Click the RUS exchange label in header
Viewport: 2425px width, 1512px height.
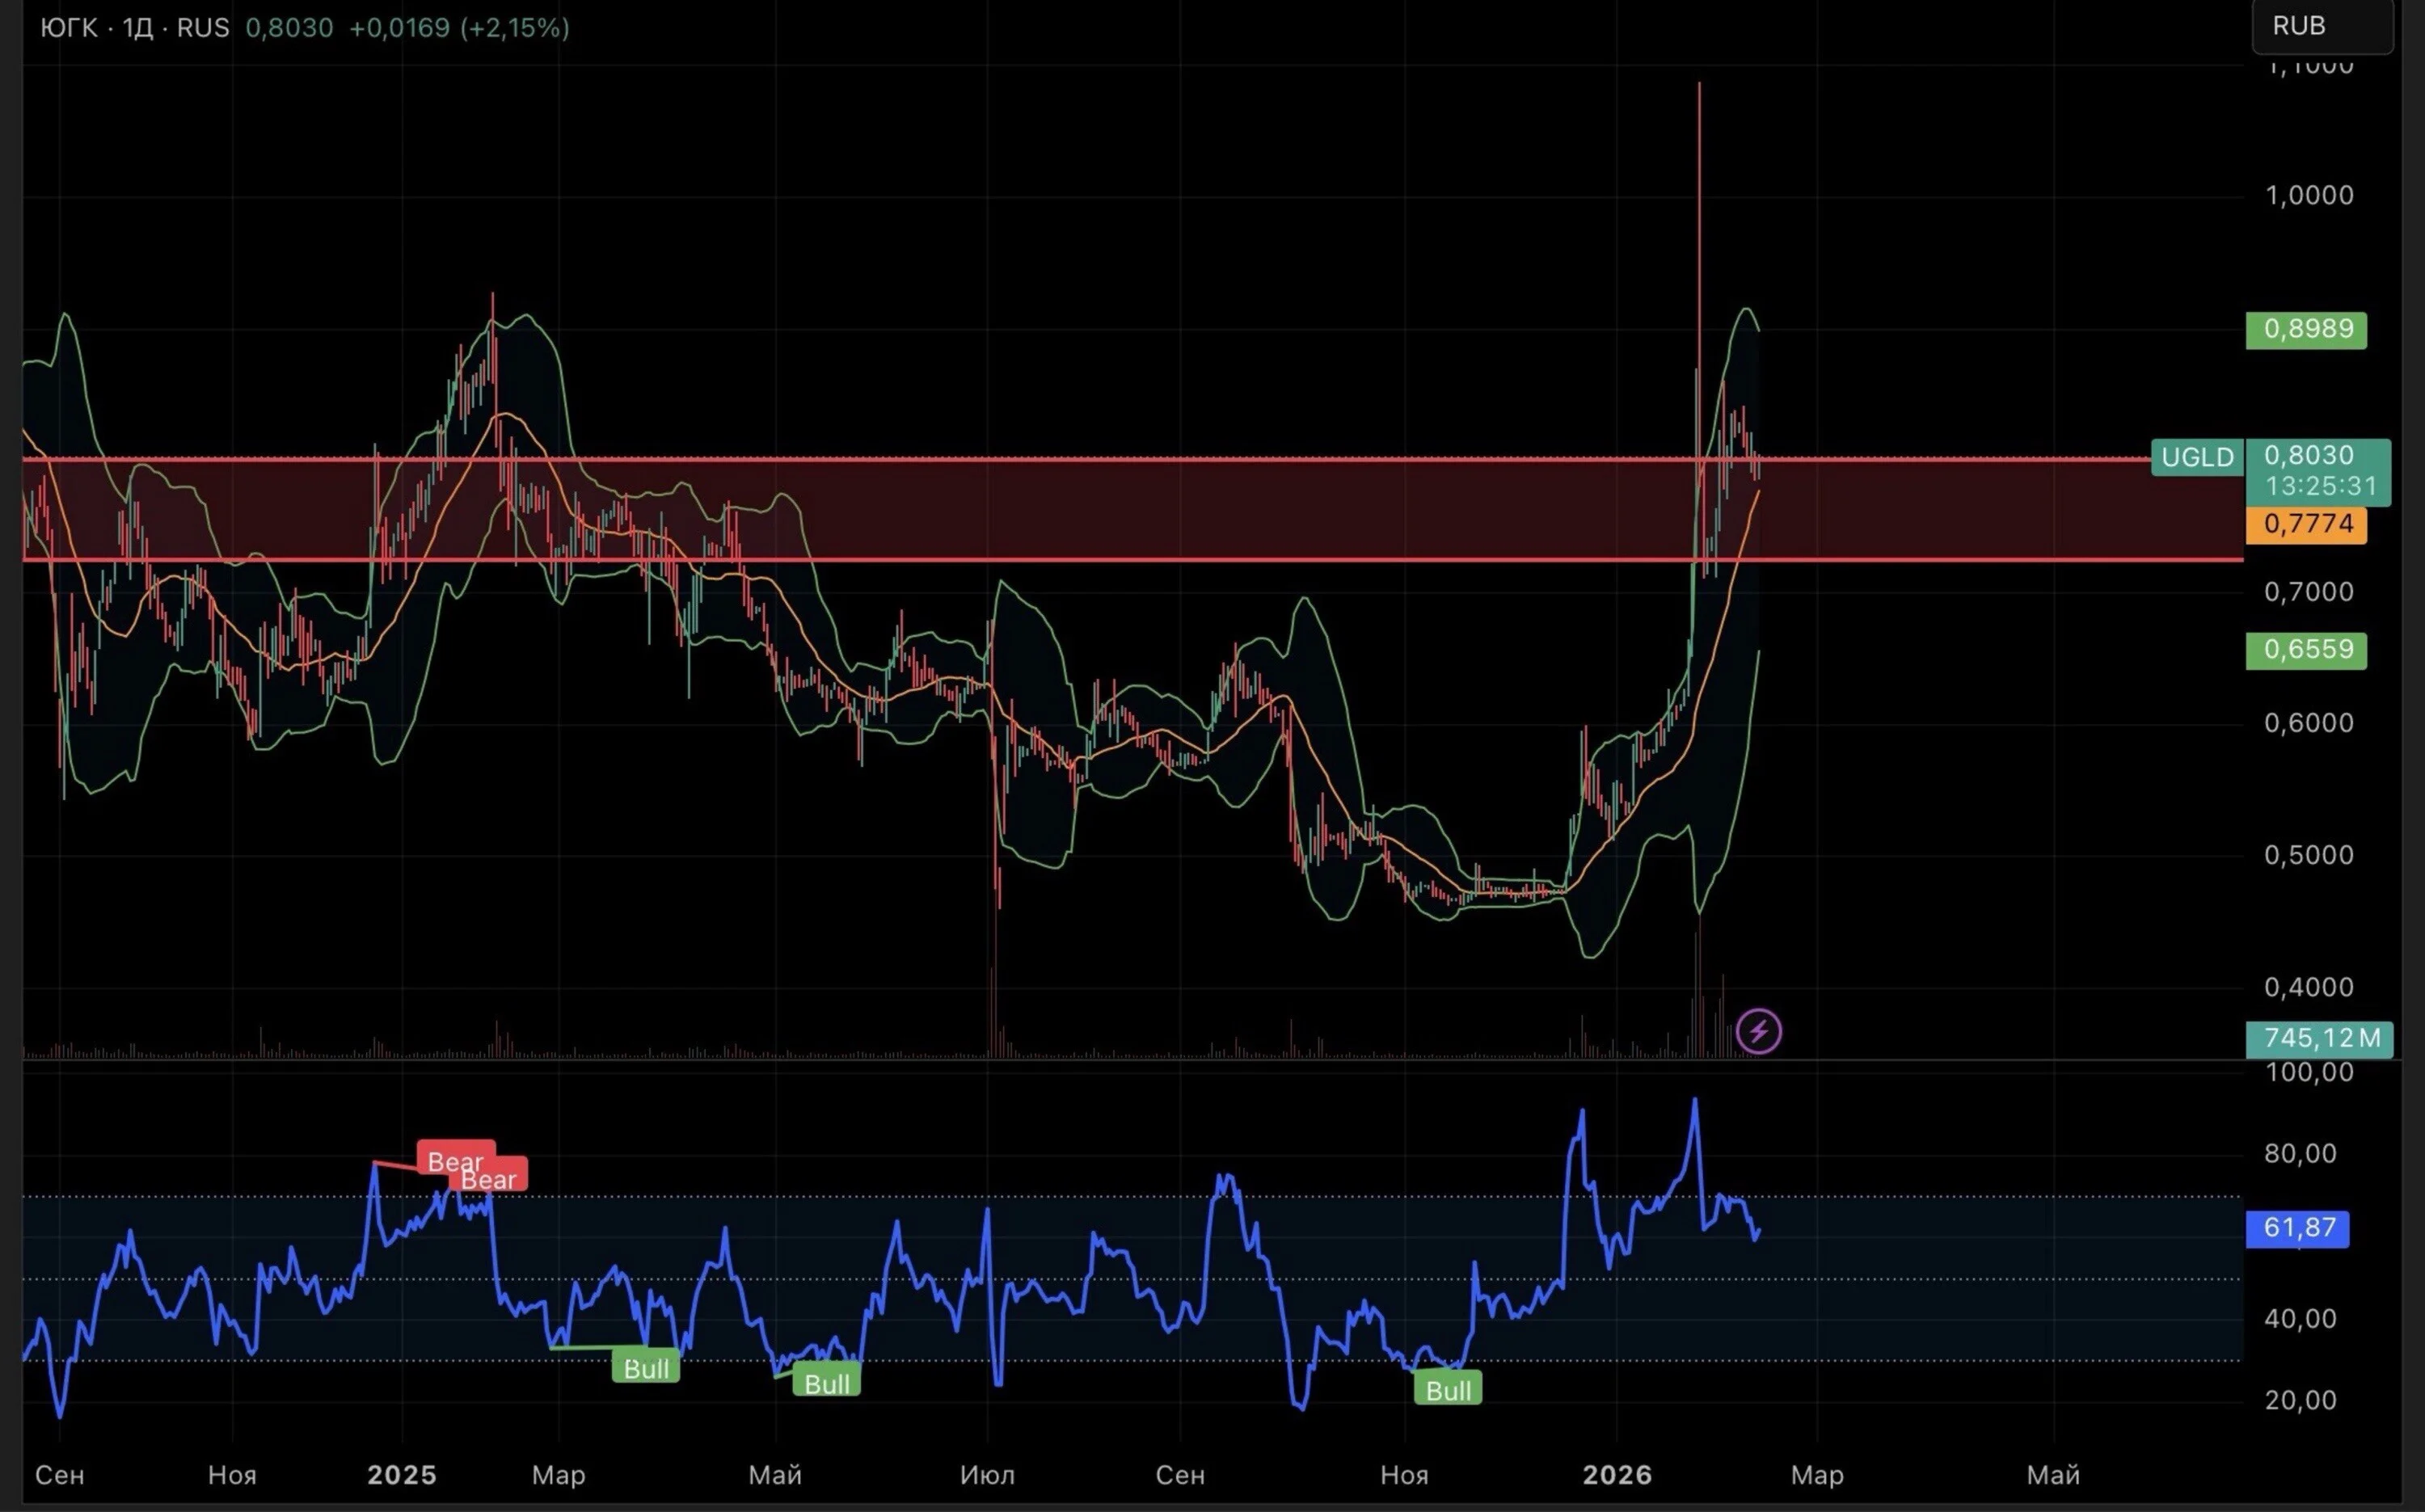click(x=203, y=28)
